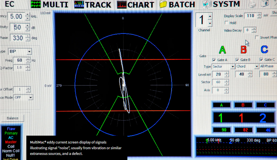Viewport: 277px width, 160px height.
Task: Click the green A gate indicator button
Action: pos(222,105)
